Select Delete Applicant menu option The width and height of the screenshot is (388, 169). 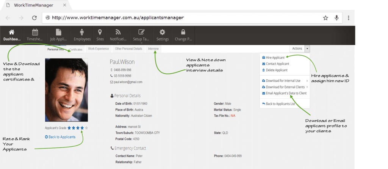pyautogui.click(x=275, y=70)
